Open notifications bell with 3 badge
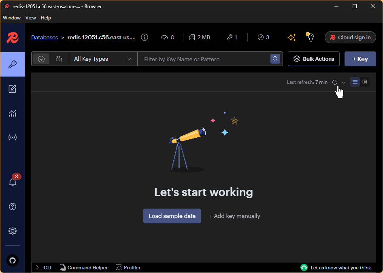383x273 pixels. [13, 182]
